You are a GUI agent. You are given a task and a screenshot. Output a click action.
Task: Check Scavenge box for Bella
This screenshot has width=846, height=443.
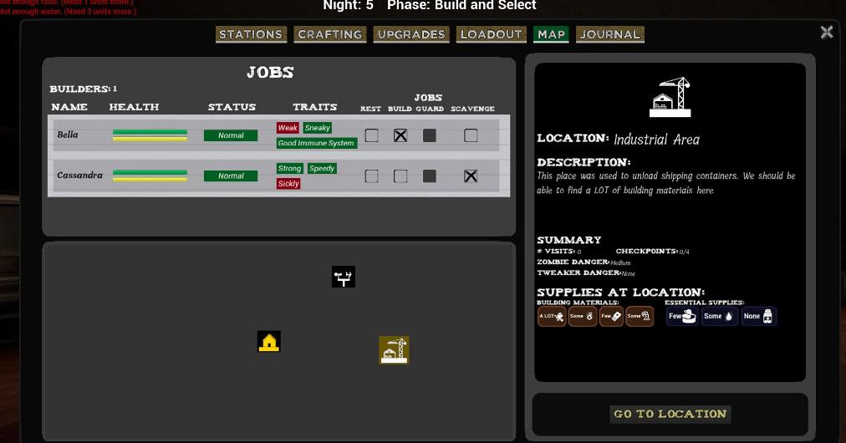471,135
